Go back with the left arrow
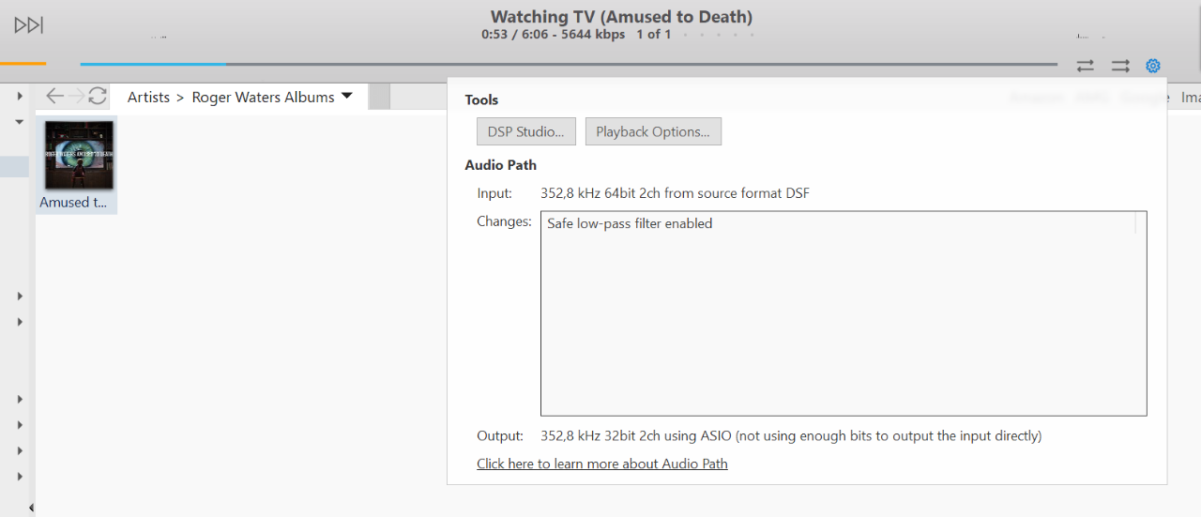 (x=55, y=96)
